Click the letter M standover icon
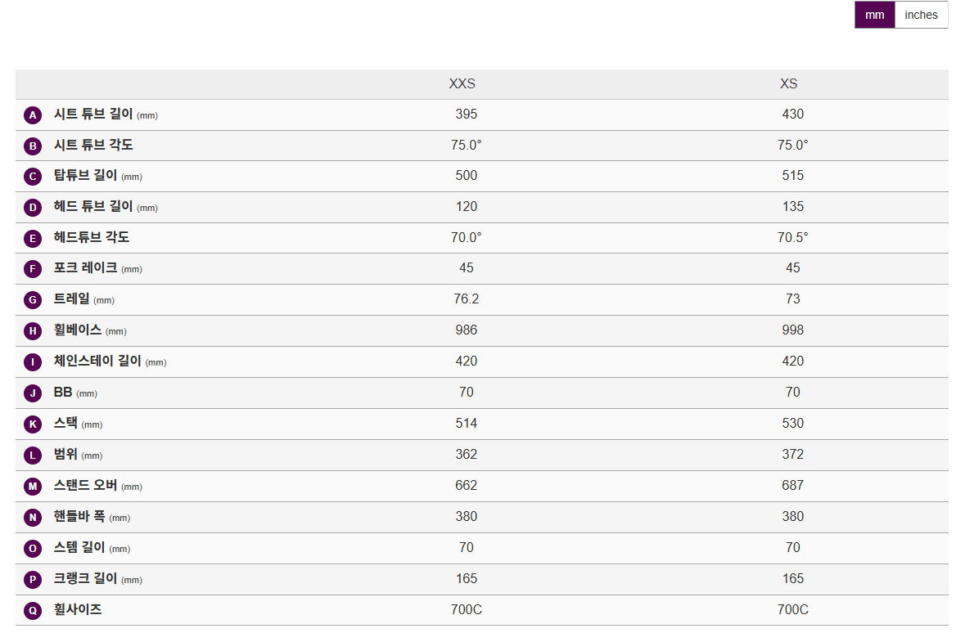Viewport: 956px width, 633px height. [33, 487]
